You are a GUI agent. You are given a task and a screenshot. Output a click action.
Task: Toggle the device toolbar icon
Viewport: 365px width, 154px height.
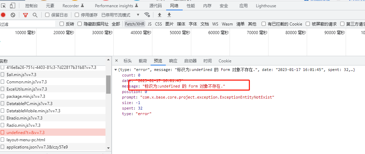(x=12, y=6)
